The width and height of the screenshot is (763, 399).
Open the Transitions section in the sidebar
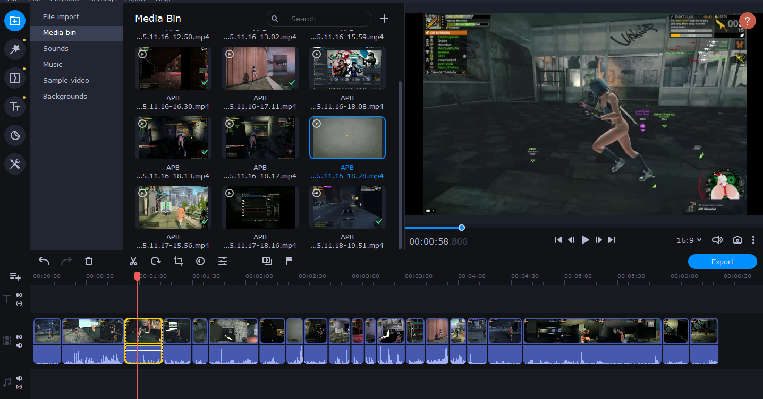(15, 78)
